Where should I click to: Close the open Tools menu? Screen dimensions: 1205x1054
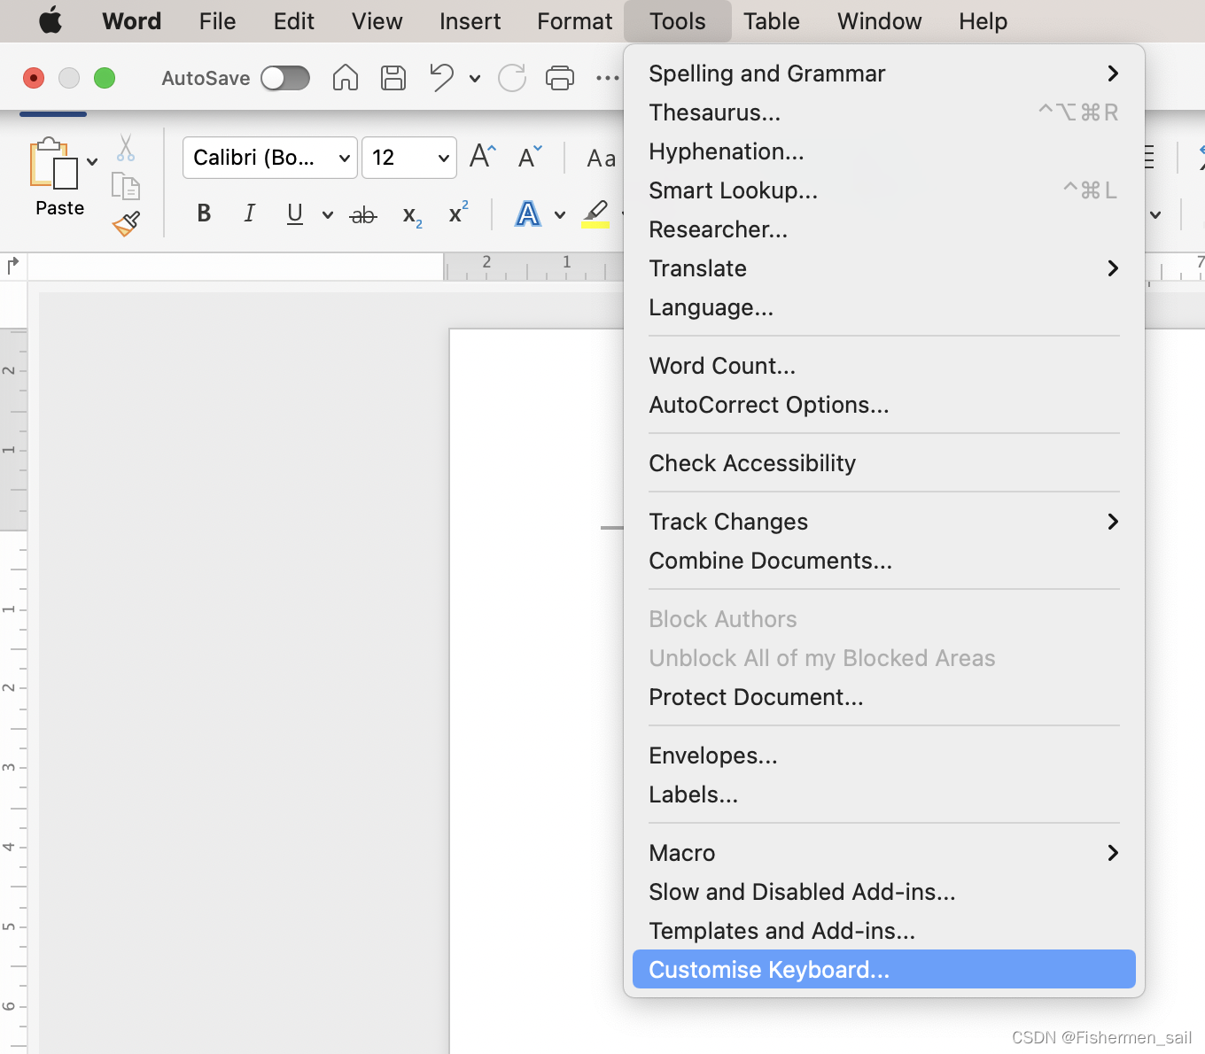click(678, 21)
